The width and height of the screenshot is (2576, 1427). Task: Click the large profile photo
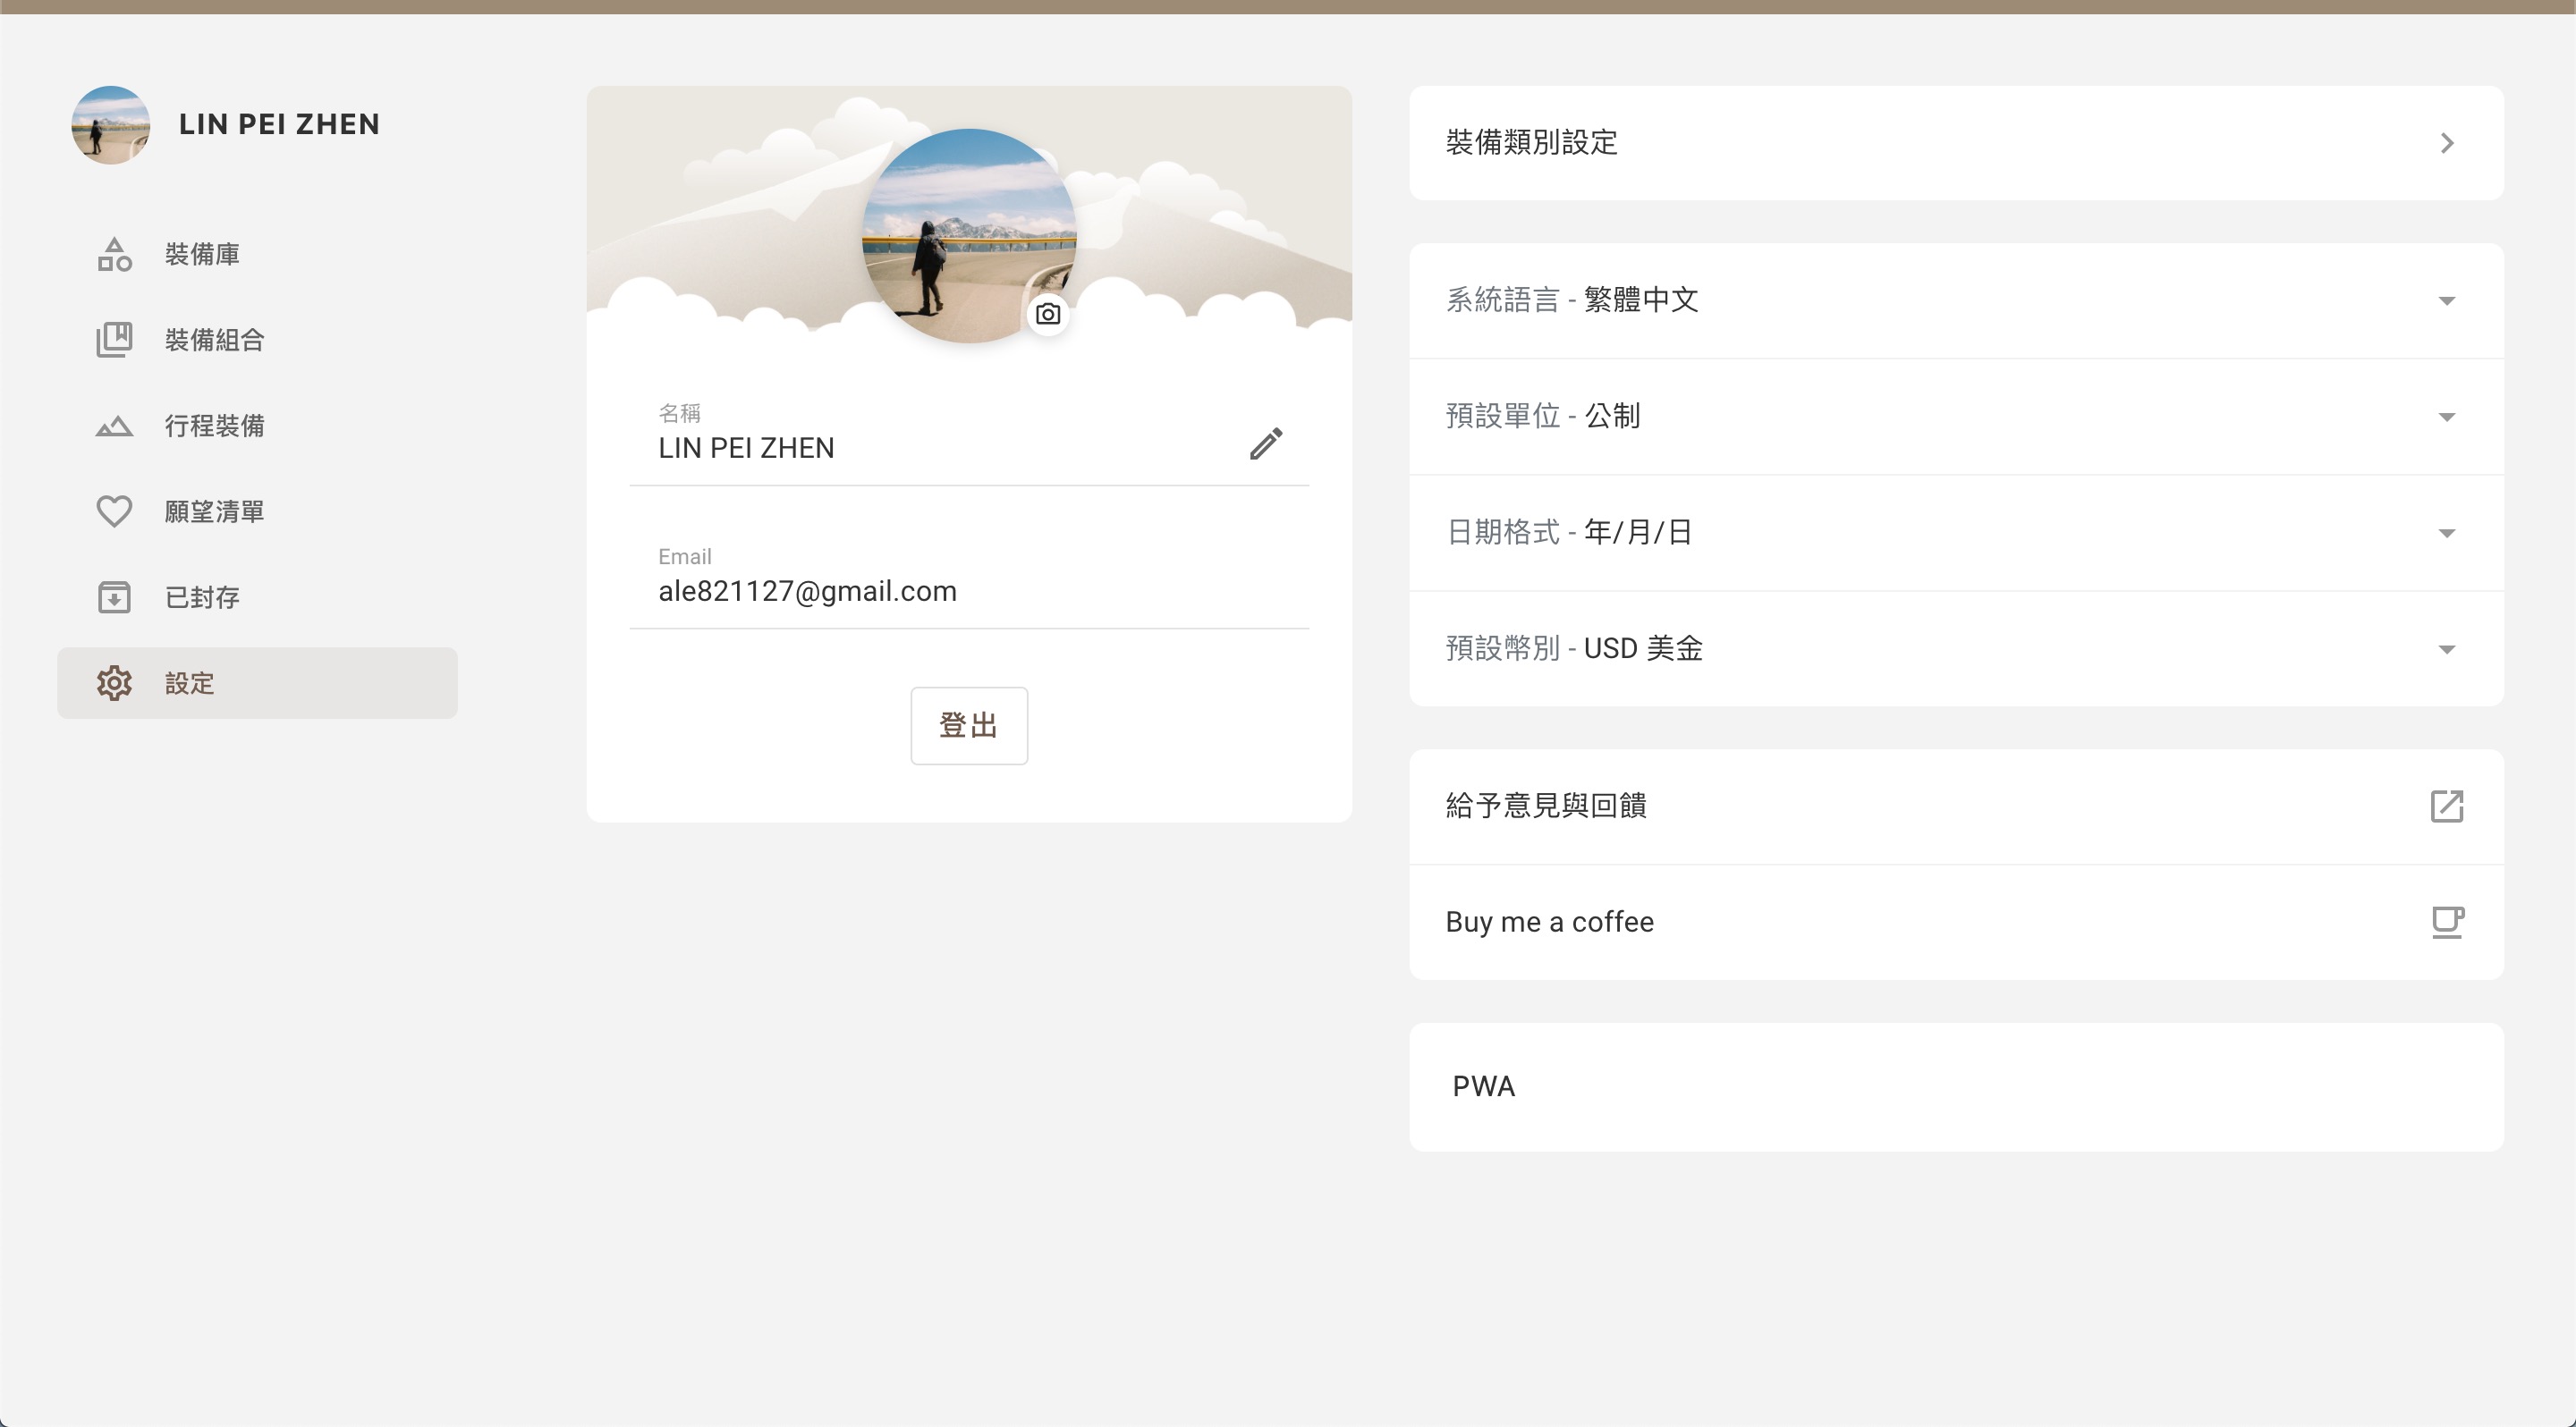[x=969, y=236]
